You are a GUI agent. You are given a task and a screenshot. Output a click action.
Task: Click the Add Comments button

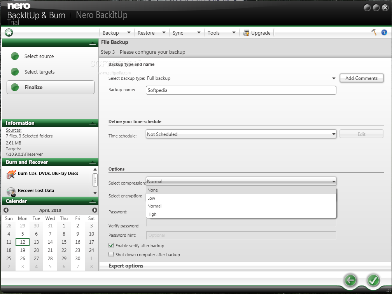point(361,78)
